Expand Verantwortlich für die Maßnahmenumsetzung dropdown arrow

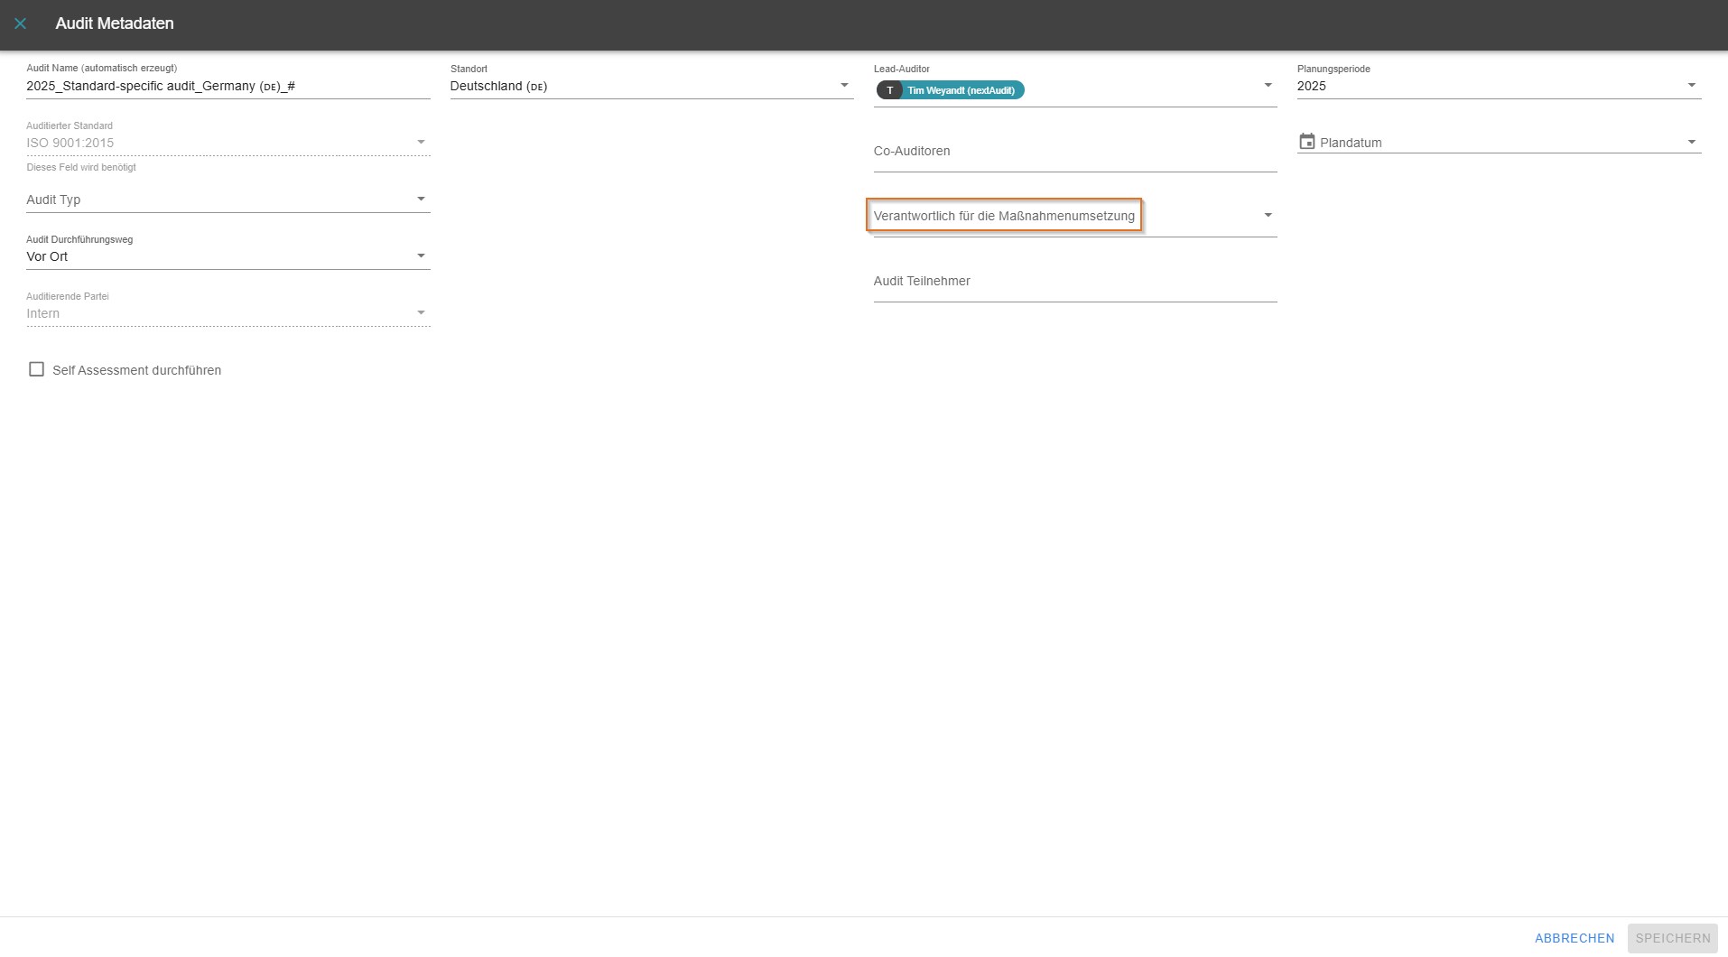point(1268,216)
